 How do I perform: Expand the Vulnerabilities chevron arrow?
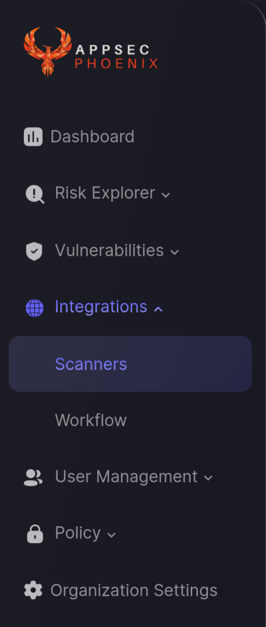[x=174, y=252]
